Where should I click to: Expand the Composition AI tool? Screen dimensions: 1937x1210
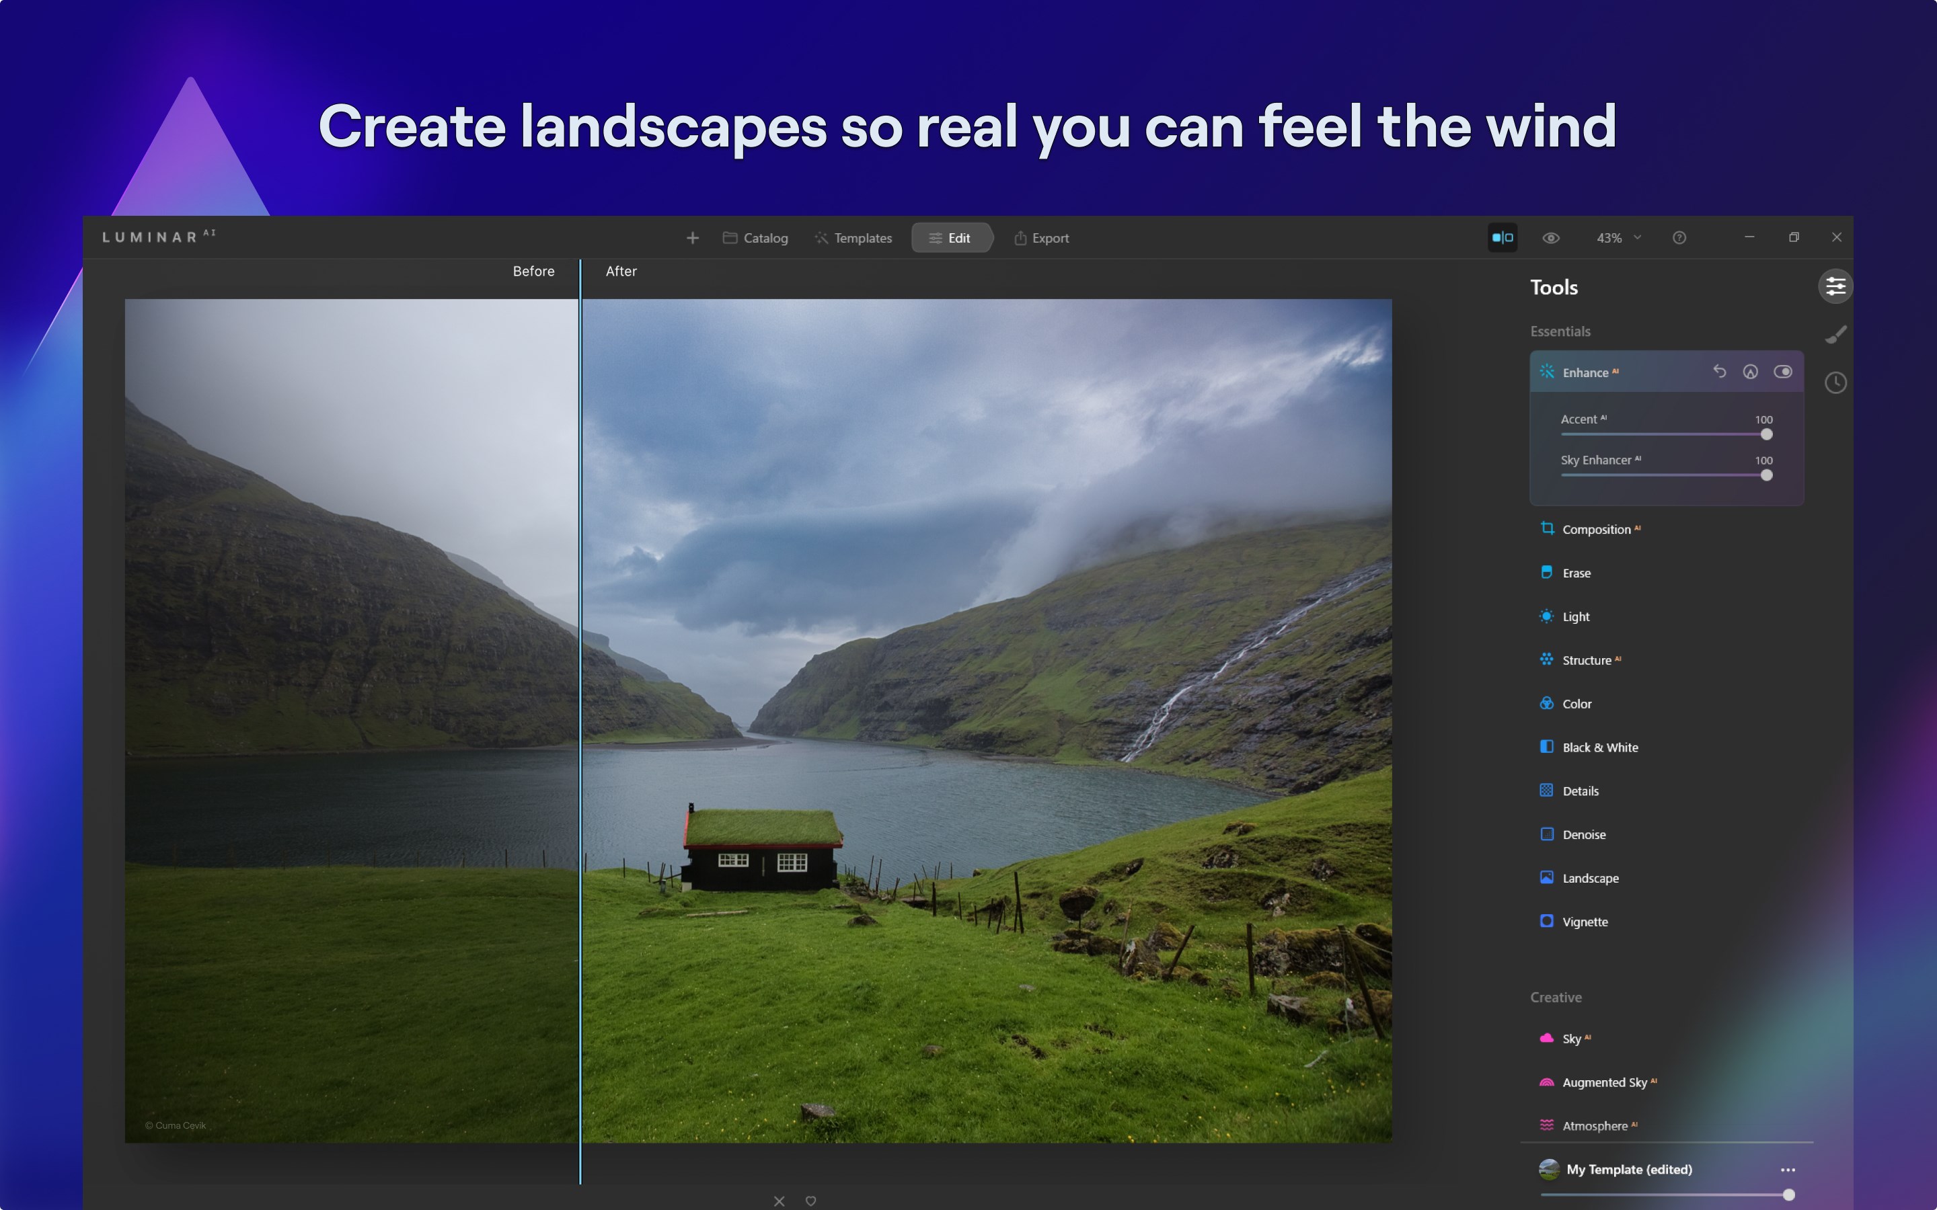pos(1595,529)
